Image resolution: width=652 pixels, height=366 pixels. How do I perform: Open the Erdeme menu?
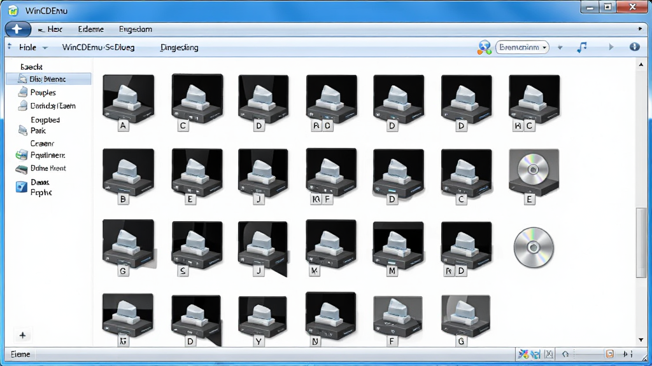point(90,29)
